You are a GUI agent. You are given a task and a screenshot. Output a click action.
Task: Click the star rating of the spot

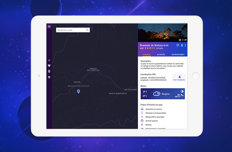(150, 48)
